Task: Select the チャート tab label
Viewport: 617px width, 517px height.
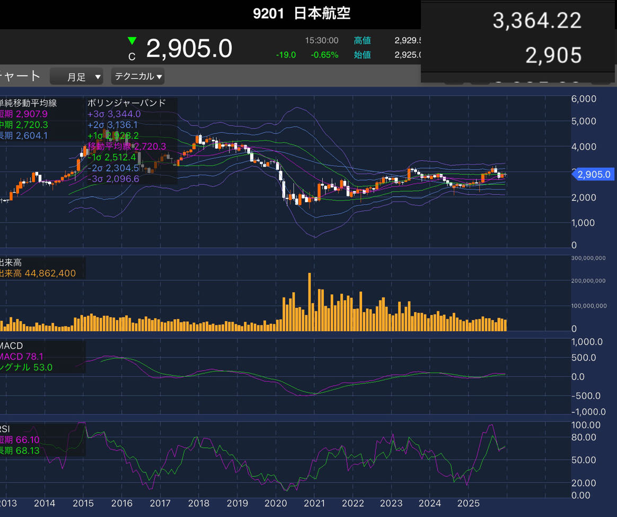Action: tap(20, 76)
